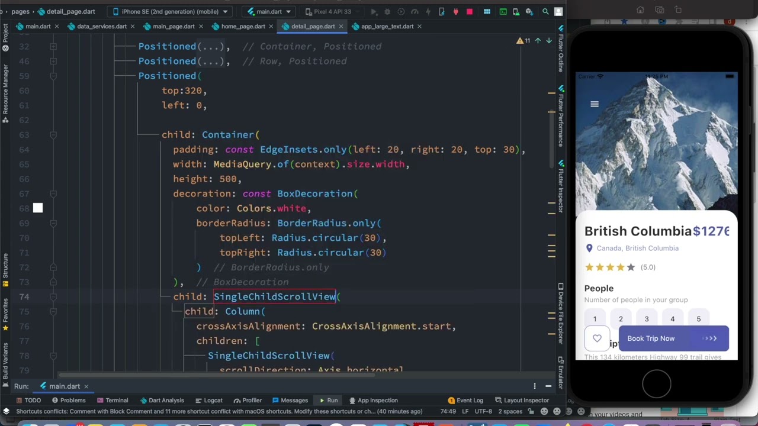758x426 pixels.
Task: Open the Emulator side panel
Action: (561, 374)
